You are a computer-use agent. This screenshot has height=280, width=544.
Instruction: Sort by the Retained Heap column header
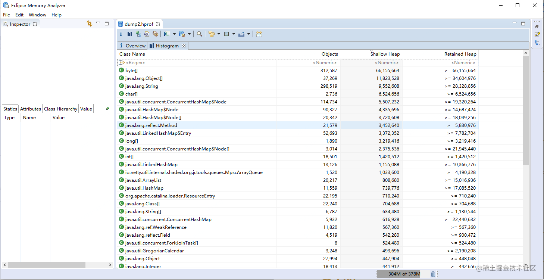click(440, 54)
